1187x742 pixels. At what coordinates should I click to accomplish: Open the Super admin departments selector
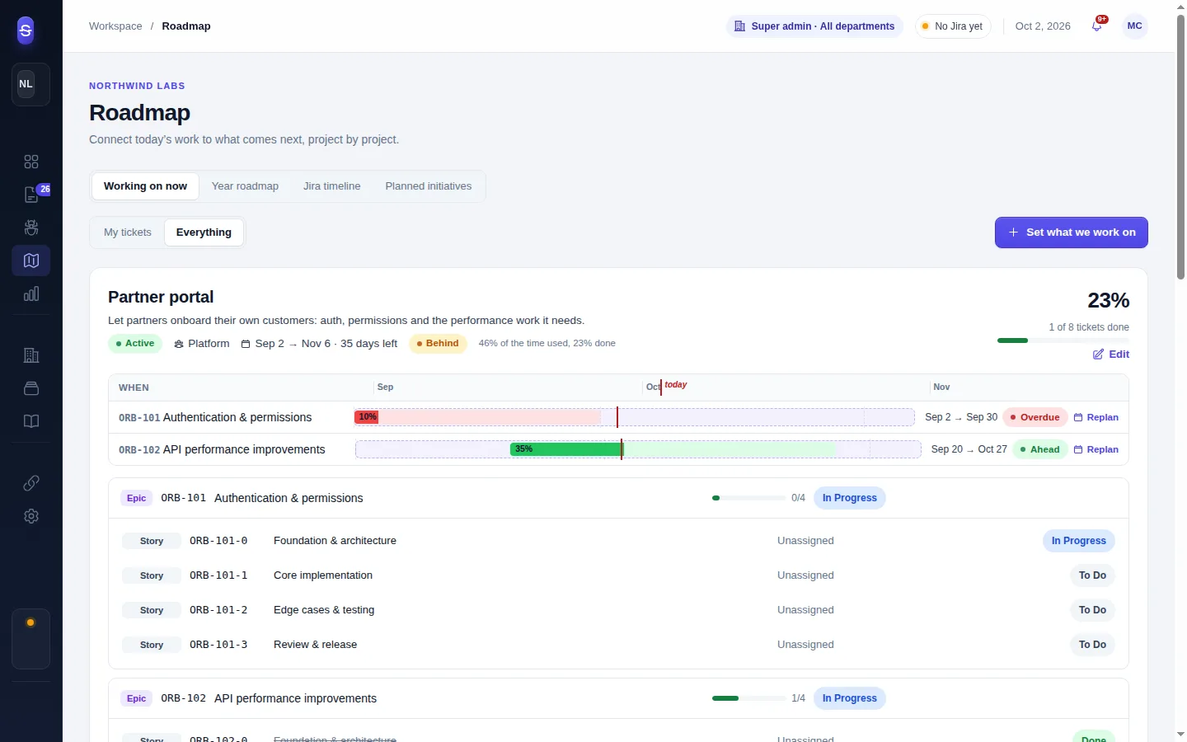pyautogui.click(x=814, y=26)
